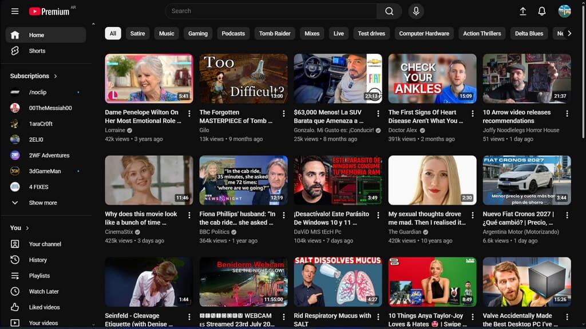Open options for $63,000 Menos SUV video
The height and width of the screenshot is (329, 586).
pyautogui.click(x=378, y=113)
